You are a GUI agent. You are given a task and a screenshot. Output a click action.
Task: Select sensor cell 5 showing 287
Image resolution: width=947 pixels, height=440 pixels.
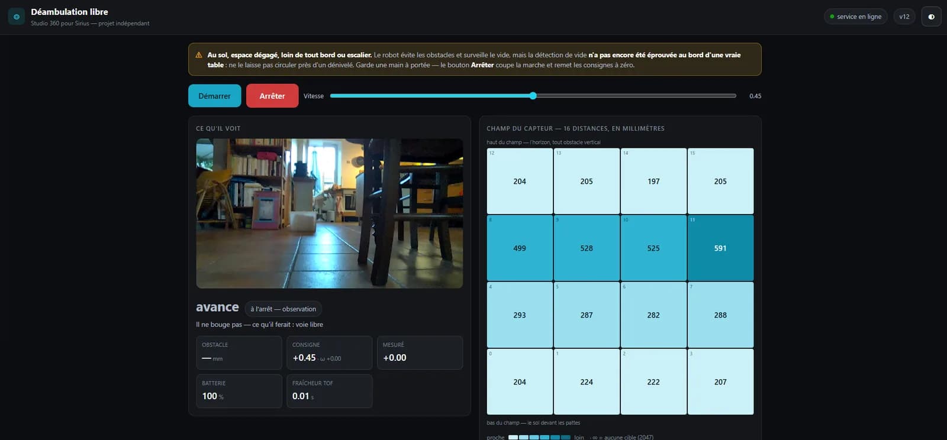(x=587, y=315)
